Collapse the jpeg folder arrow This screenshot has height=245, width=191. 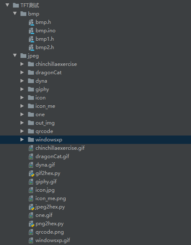15,55
